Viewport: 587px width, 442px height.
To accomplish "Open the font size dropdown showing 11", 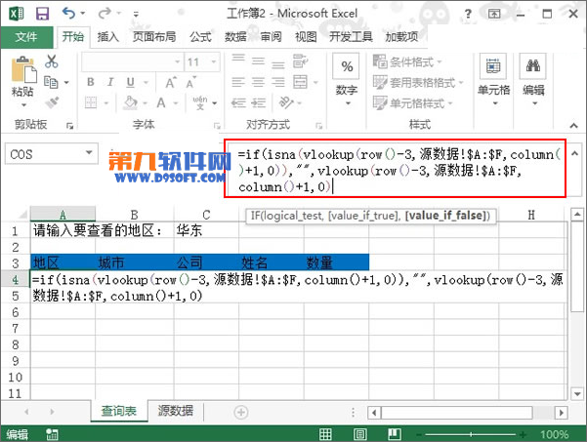I will coord(202,61).
